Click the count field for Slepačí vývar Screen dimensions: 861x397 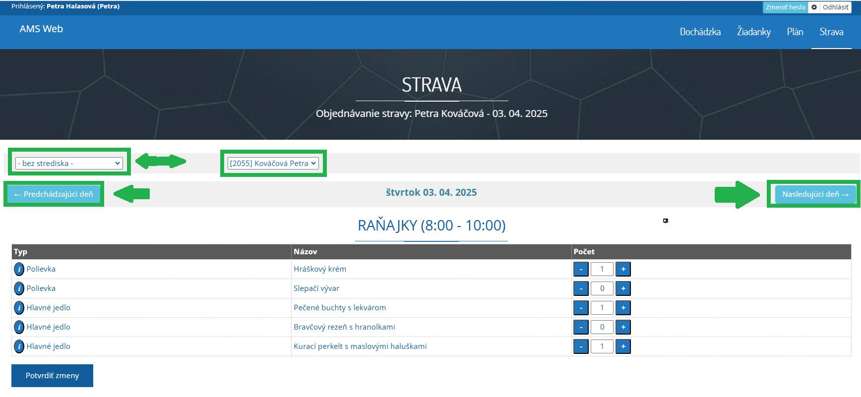602,288
